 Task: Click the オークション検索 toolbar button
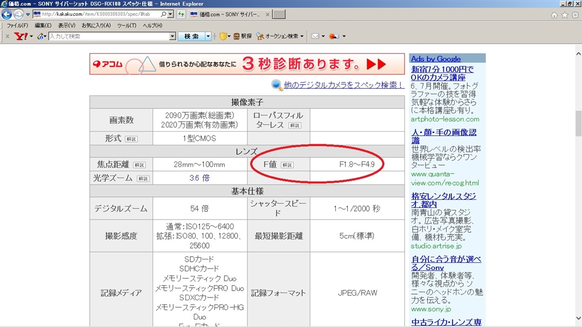277,36
